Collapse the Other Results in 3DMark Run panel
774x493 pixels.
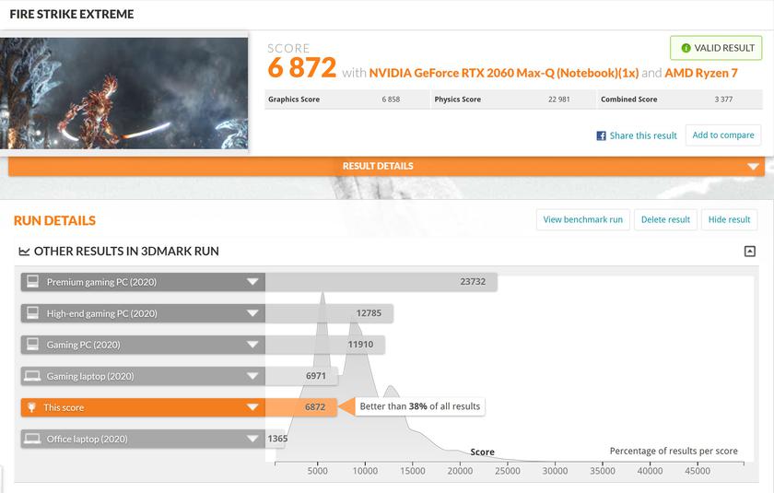pyautogui.click(x=749, y=252)
